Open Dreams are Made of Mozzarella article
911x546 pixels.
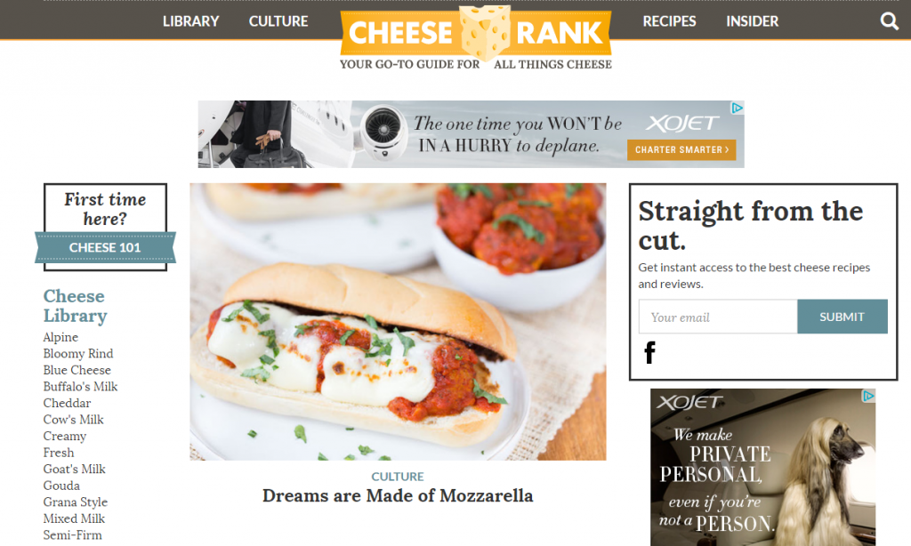(398, 495)
